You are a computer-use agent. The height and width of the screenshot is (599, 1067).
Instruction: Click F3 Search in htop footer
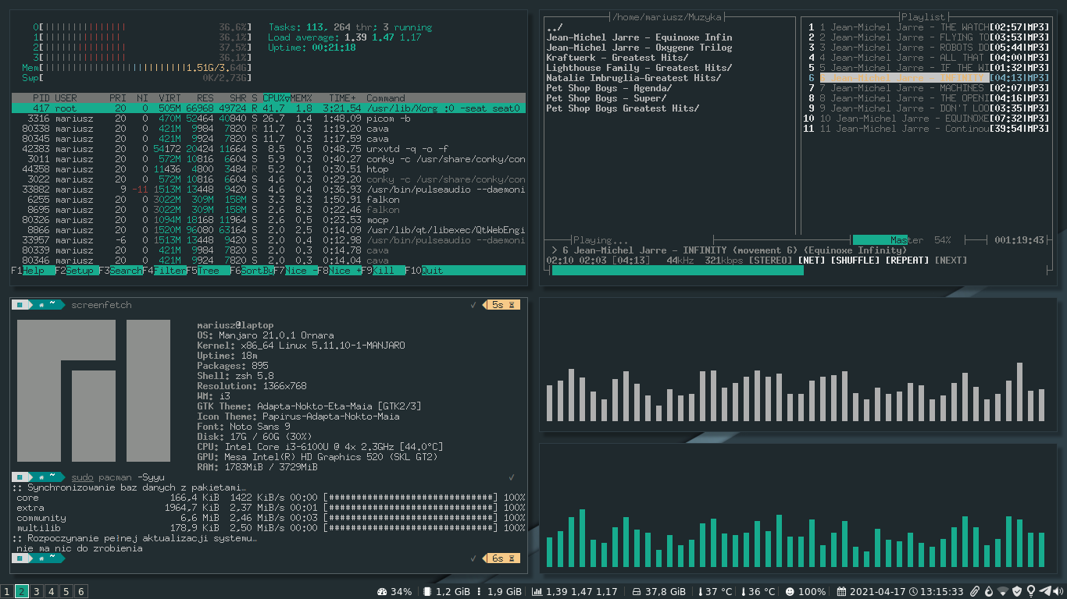(x=120, y=271)
